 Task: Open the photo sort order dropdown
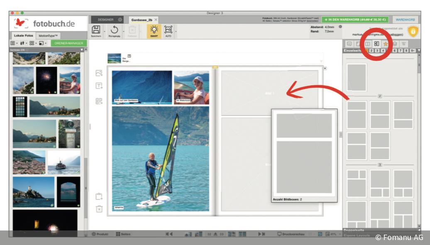pyautogui.click(x=23, y=43)
